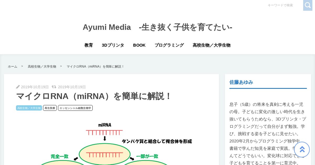Click the search magnifier icon button
Viewport: 315px width, 165px height.
(x=308, y=5)
